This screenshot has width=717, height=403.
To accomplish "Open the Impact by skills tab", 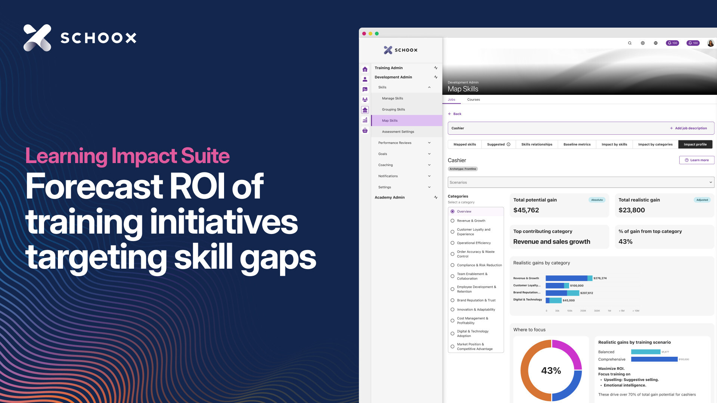I will [614, 144].
